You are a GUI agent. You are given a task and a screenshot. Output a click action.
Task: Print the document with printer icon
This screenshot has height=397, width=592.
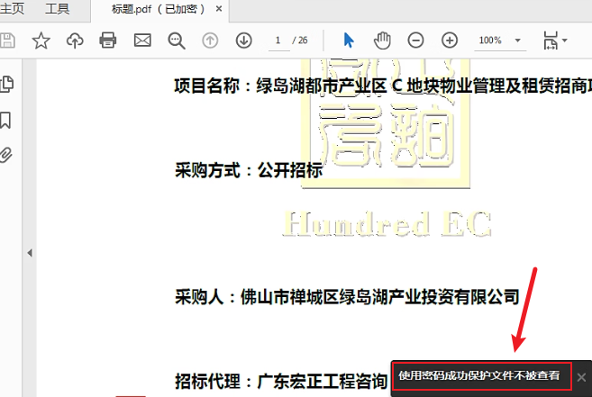[108, 41]
